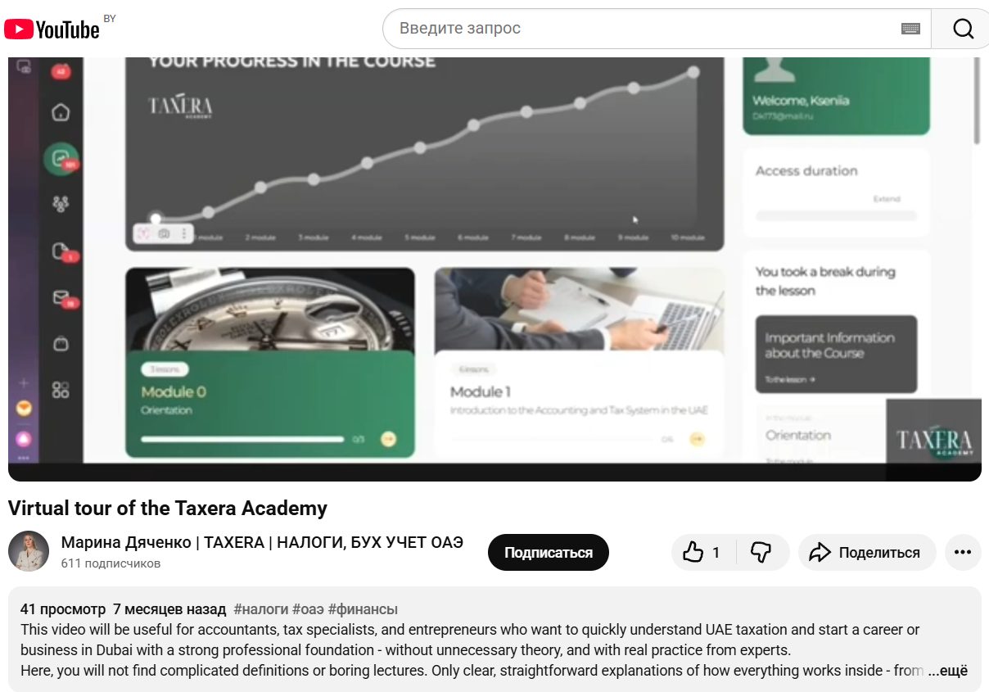Click the Поделиться share button
Viewport: 989px width, 692px height.
coord(866,553)
